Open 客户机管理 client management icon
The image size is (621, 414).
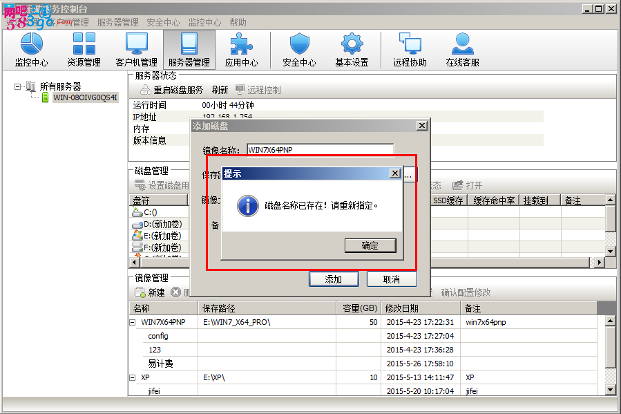136,50
